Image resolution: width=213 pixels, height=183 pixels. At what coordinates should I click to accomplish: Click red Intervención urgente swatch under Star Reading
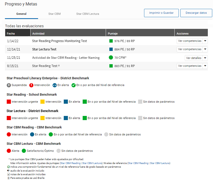(x=9, y=102)
